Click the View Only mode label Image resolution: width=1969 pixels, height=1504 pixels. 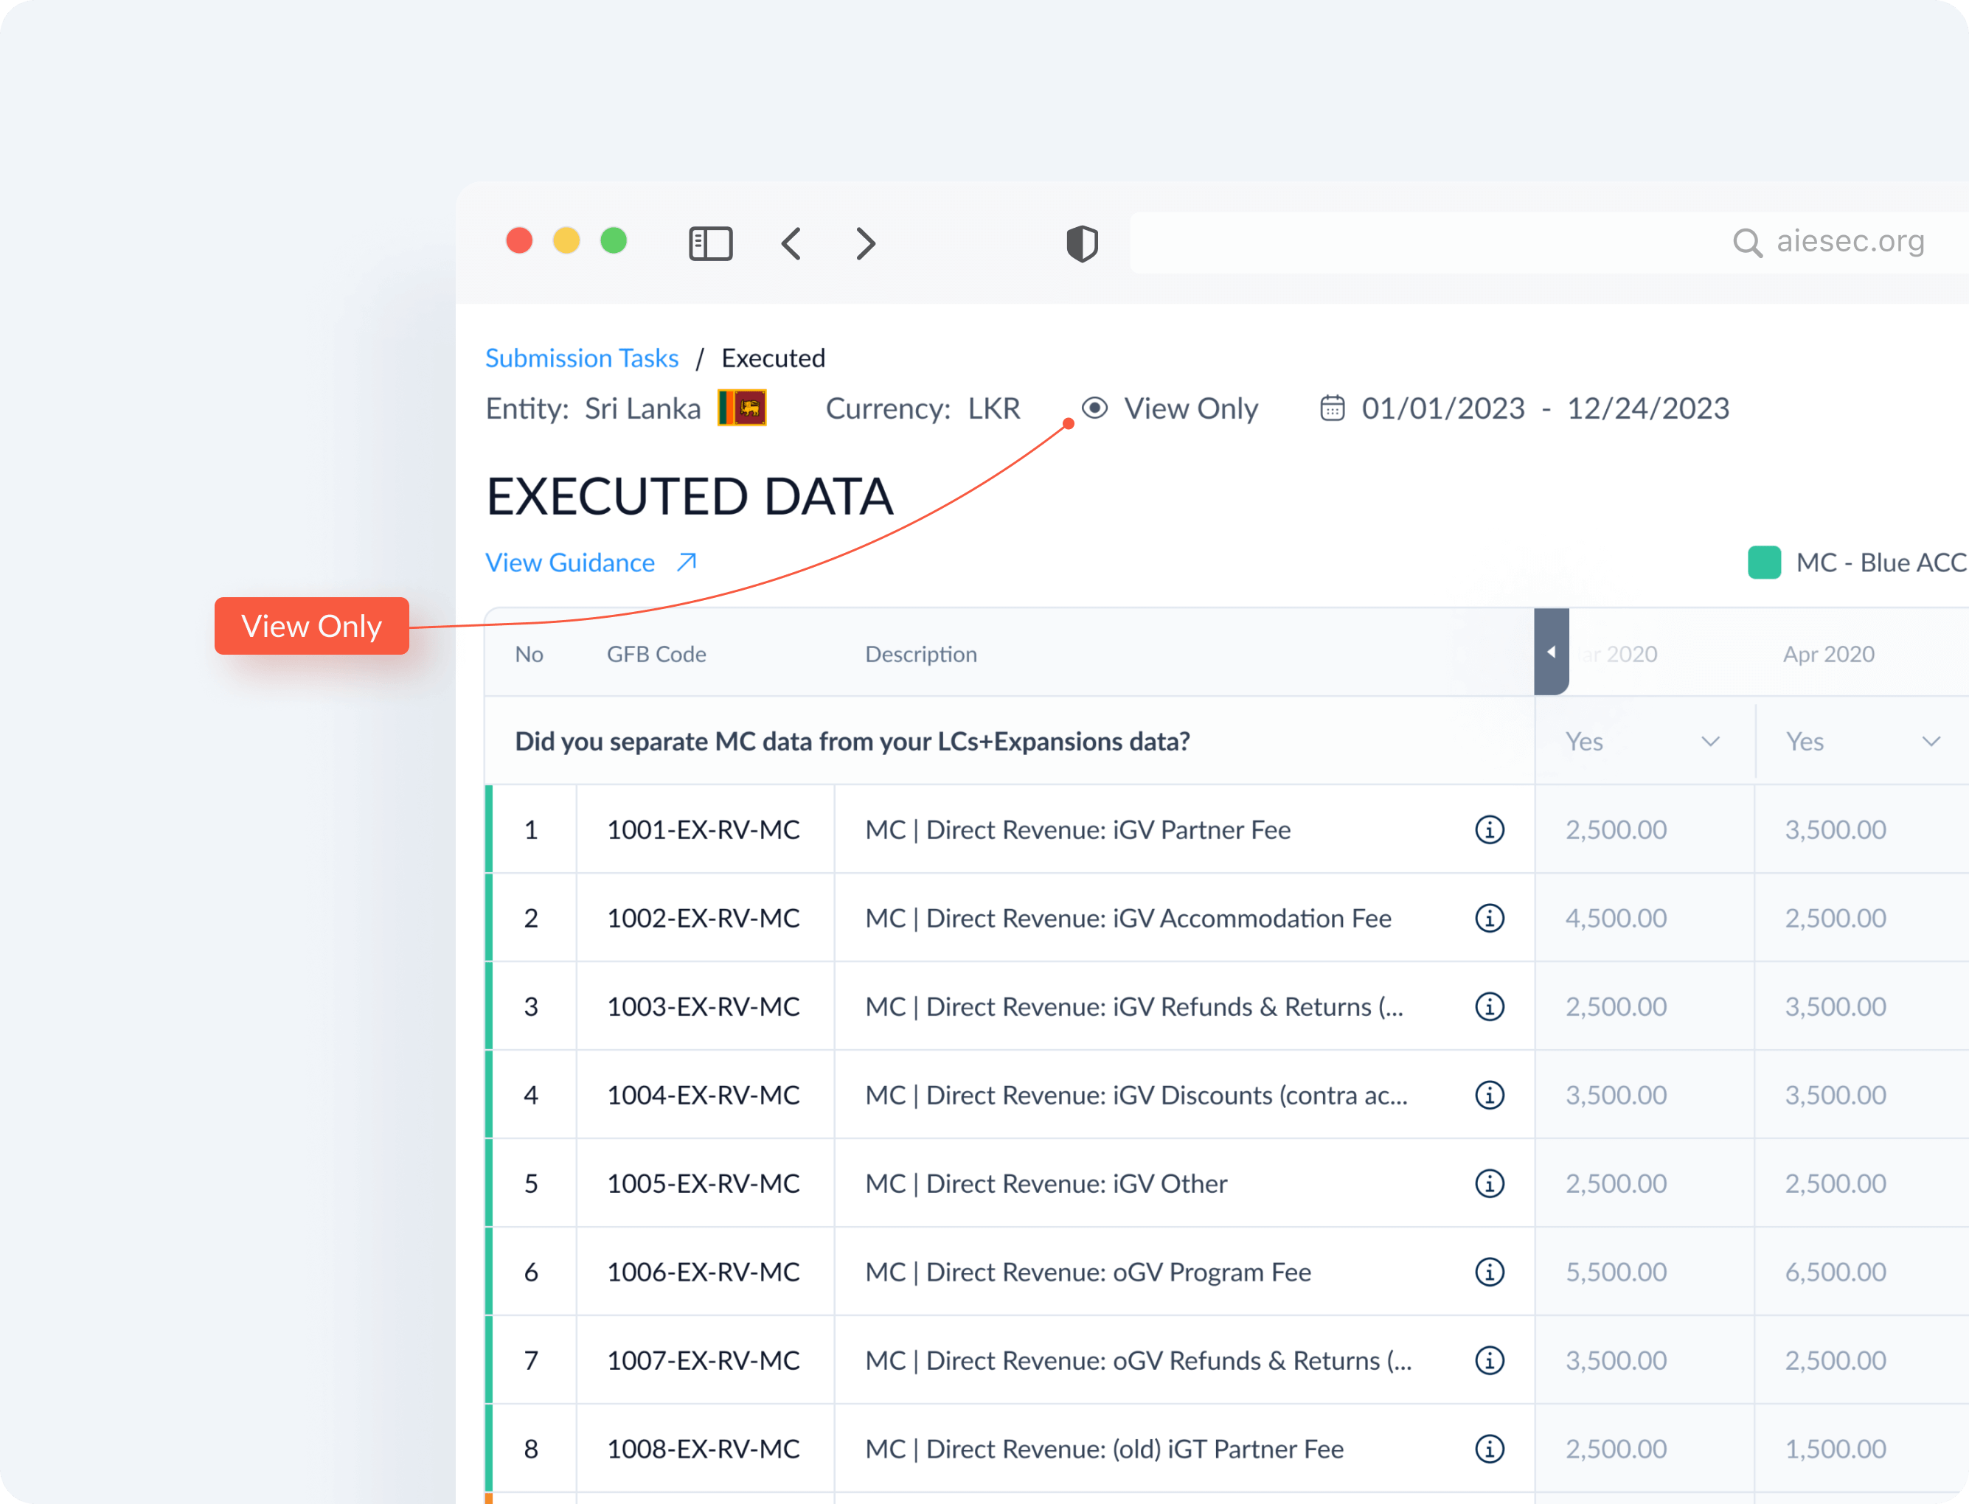click(1191, 409)
